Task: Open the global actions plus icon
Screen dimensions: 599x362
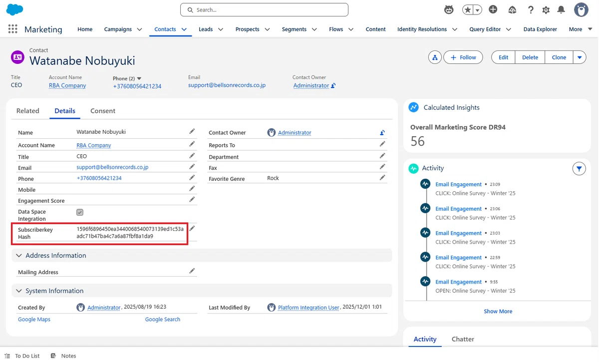Action: pyautogui.click(x=493, y=9)
